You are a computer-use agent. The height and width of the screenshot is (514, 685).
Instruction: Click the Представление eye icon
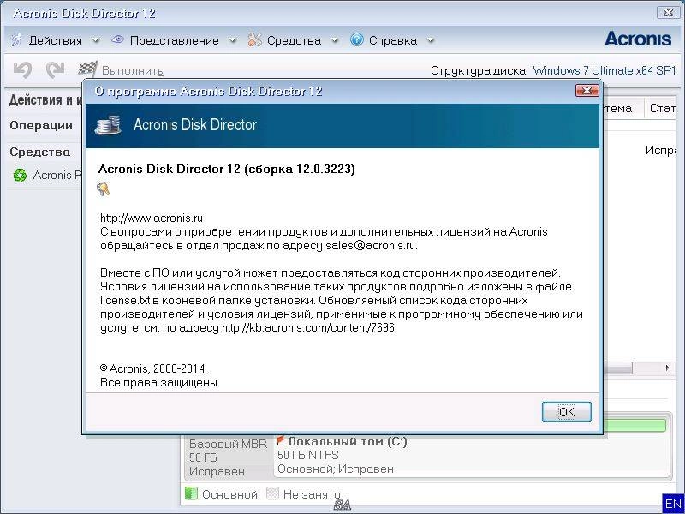coord(117,39)
